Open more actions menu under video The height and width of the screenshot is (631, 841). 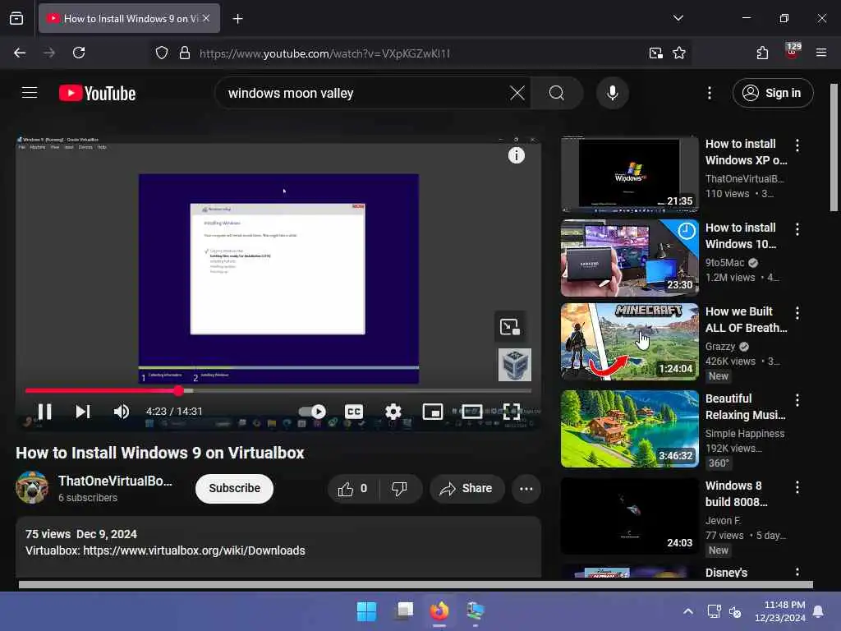point(526,488)
